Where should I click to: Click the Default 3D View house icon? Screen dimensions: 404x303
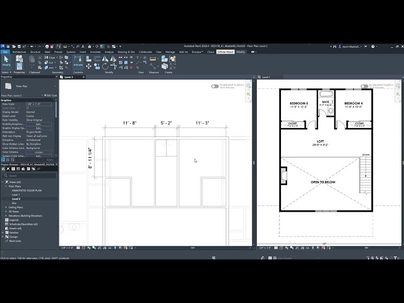point(90,47)
